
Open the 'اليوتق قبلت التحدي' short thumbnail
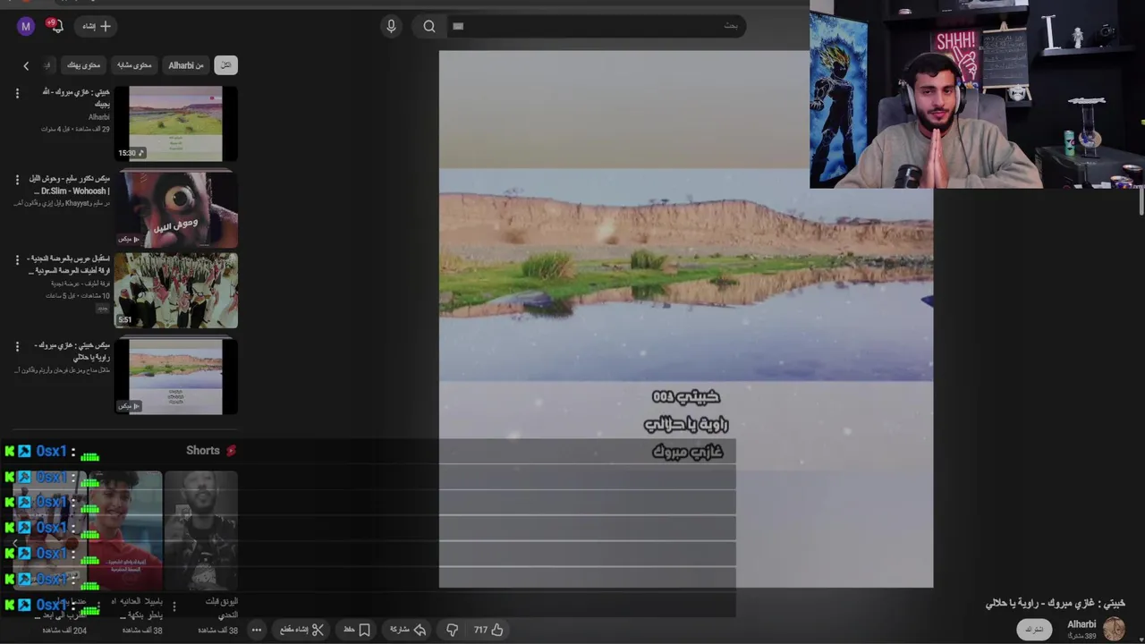201,531
